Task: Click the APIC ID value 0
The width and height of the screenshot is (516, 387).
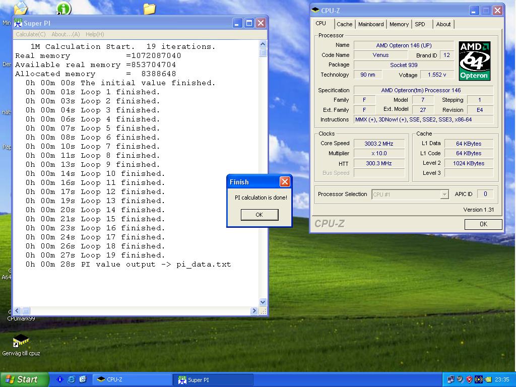Action: point(485,194)
